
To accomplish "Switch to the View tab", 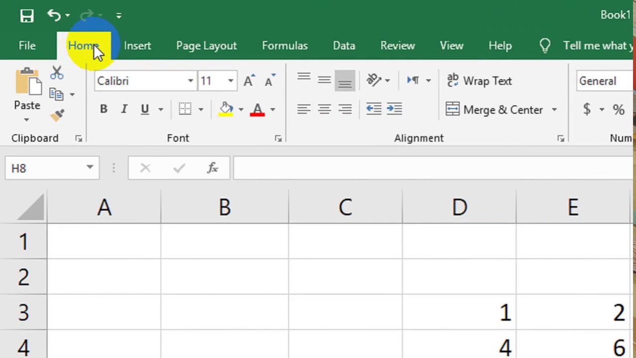I will point(452,46).
